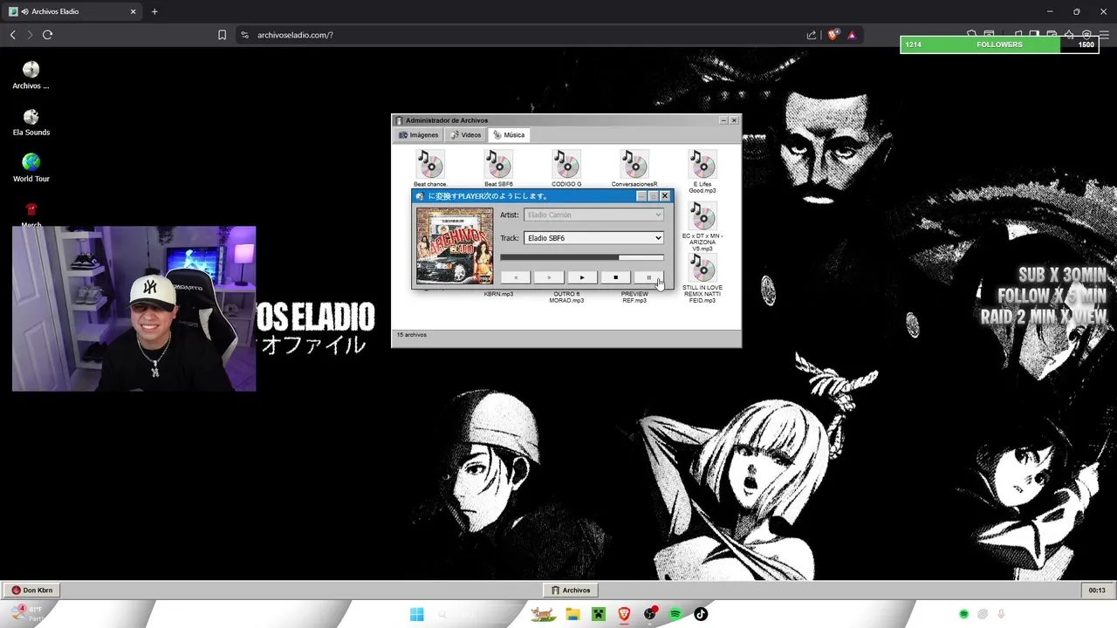Viewport: 1117px width, 628px height.
Task: Open a new browser tab
Action: pyautogui.click(x=154, y=11)
